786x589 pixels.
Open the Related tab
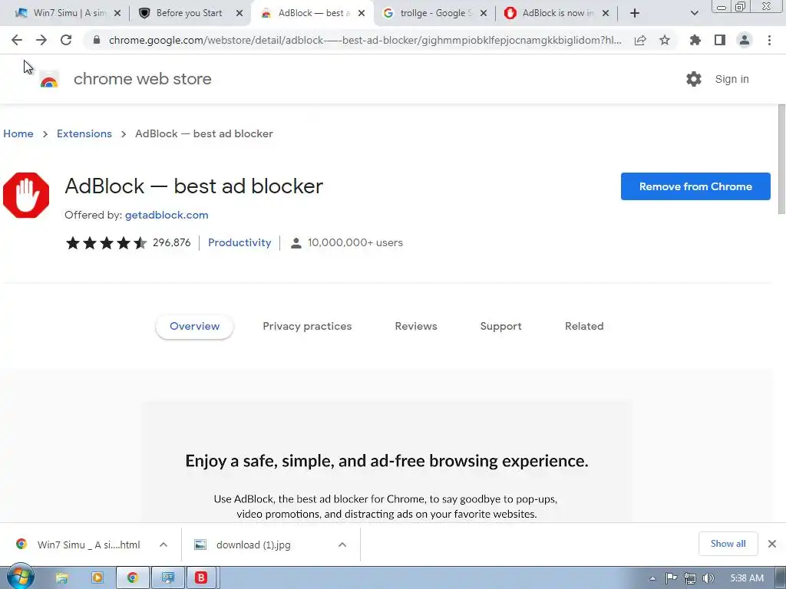point(584,327)
